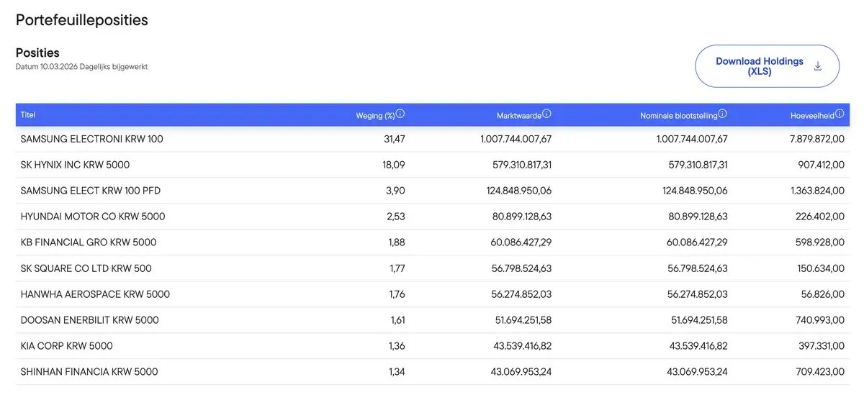The height and width of the screenshot is (395, 864).
Task: Click quantity 1.363.824,00
Action: click(817, 191)
